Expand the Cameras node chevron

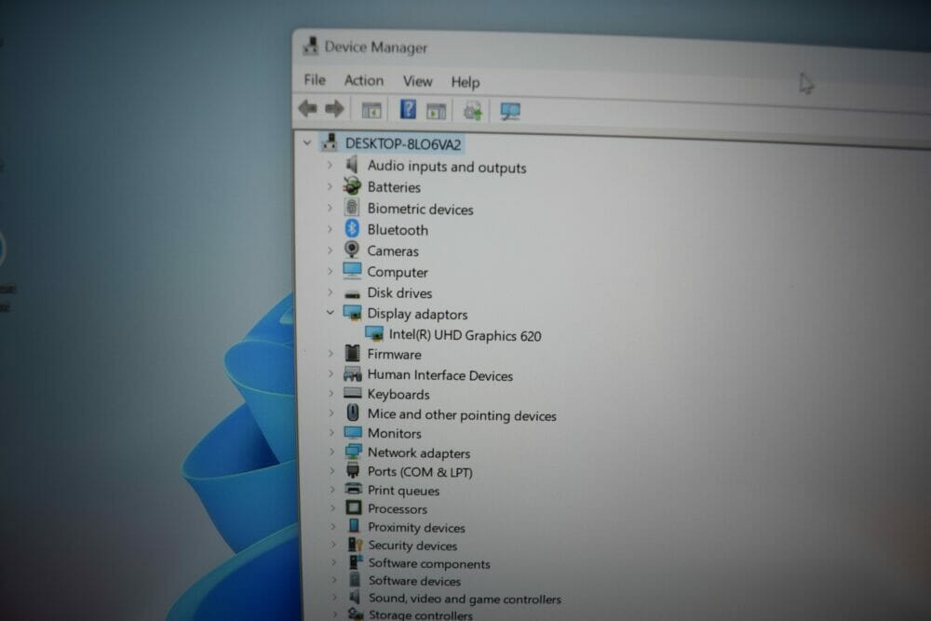[x=331, y=250]
